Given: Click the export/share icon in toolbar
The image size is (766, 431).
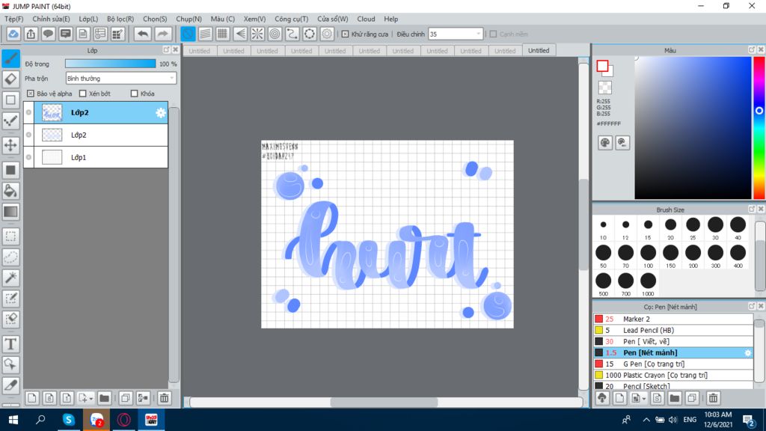Looking at the screenshot, I should click(31, 34).
